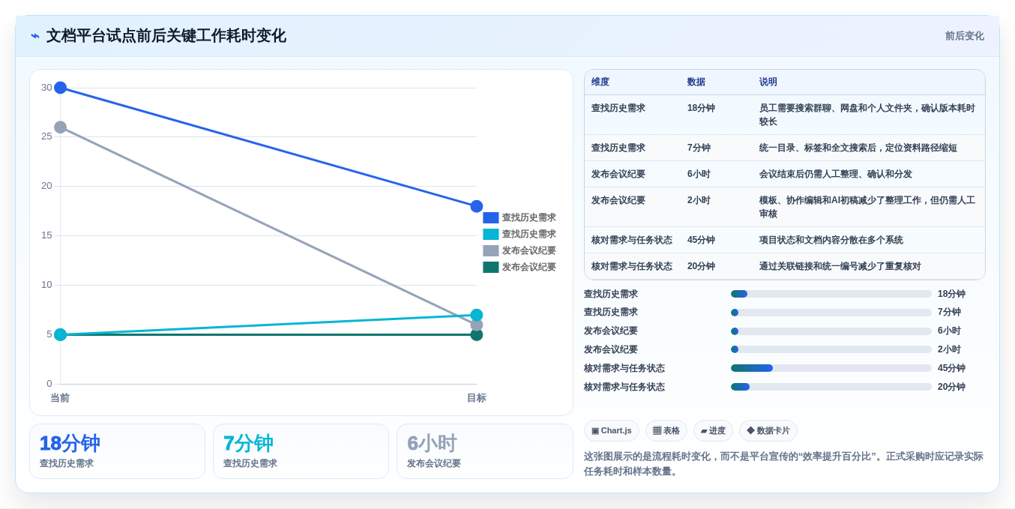Click the y-axis tick label 25

(46, 136)
